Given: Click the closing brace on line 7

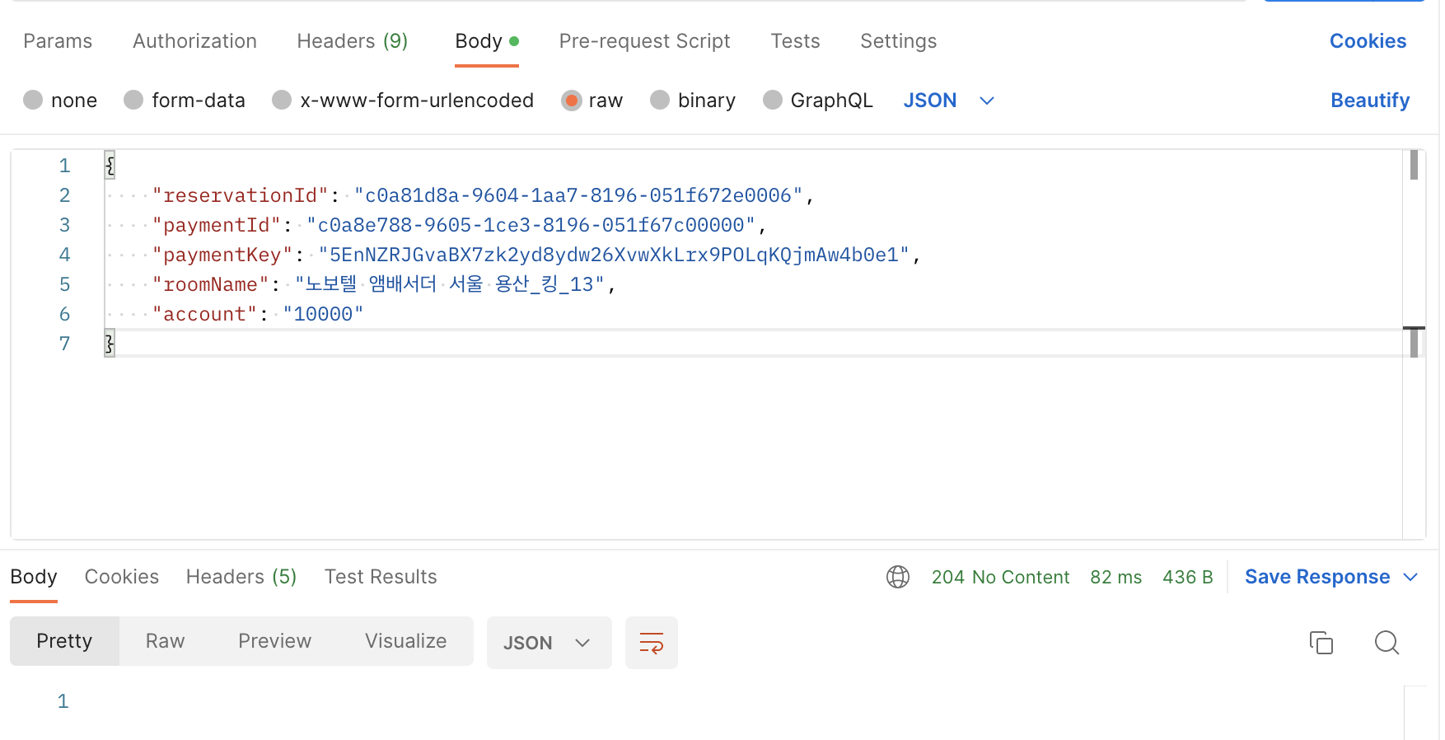Looking at the screenshot, I should [x=110, y=344].
